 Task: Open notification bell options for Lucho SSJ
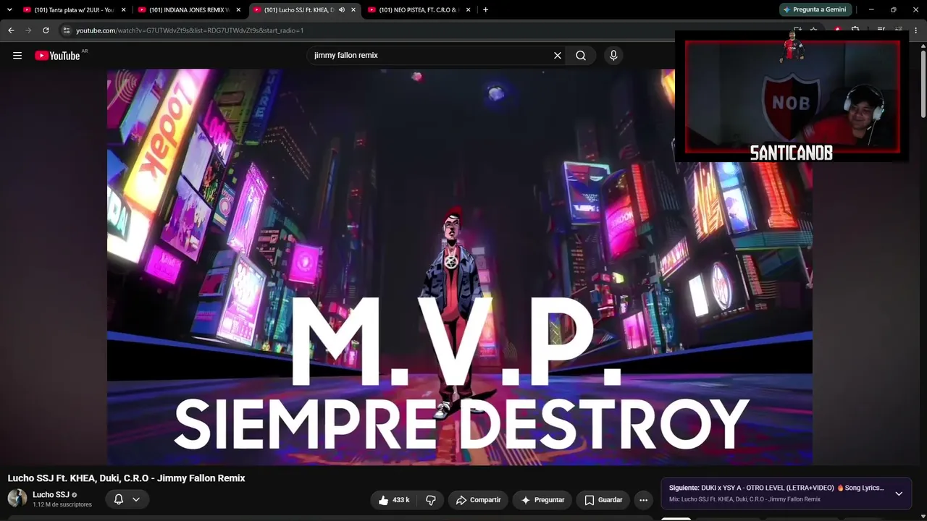[x=127, y=499]
